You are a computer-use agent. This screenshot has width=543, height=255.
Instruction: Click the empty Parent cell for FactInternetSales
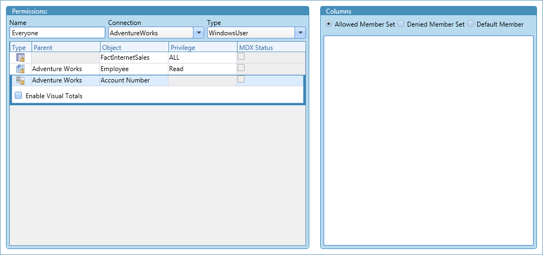click(x=66, y=58)
